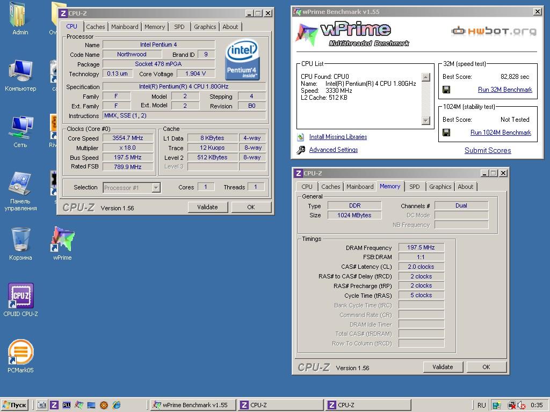The width and height of the screenshot is (550, 412).
Task: Click the 82,828 sec best score
Action: coord(515,77)
